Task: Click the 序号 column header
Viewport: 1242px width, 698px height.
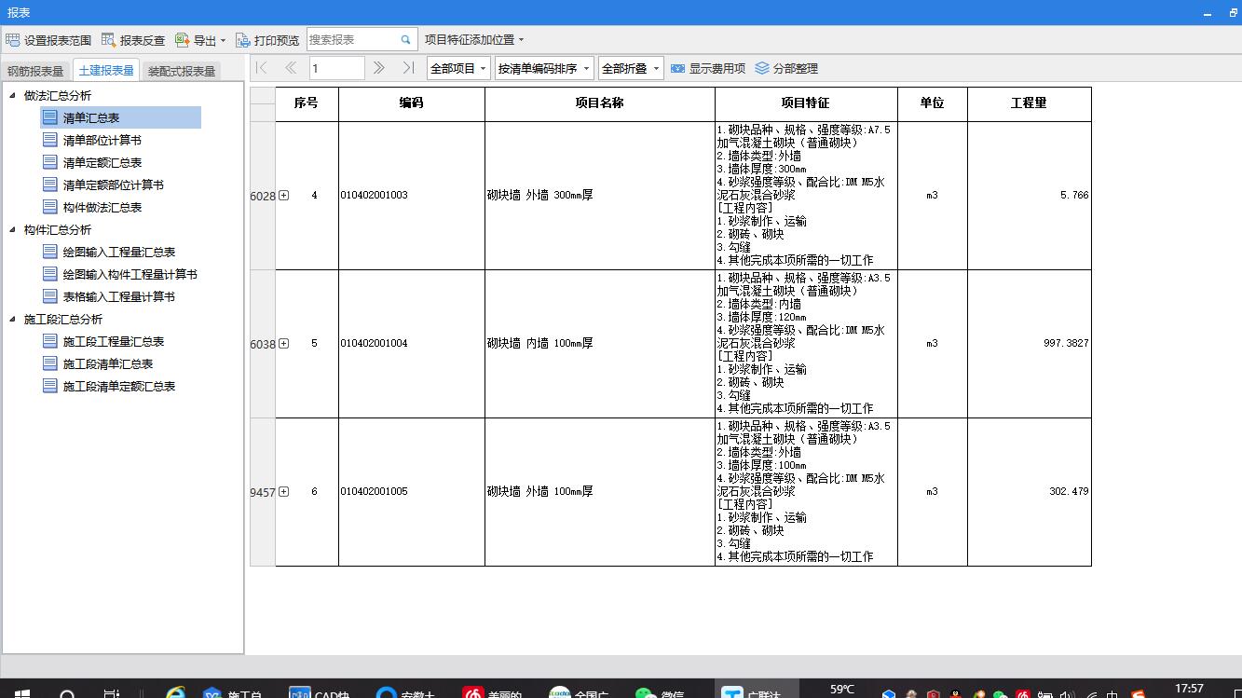Action: click(307, 103)
